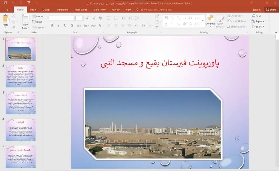Select the right arrow shape in gallery

coord(184,24)
